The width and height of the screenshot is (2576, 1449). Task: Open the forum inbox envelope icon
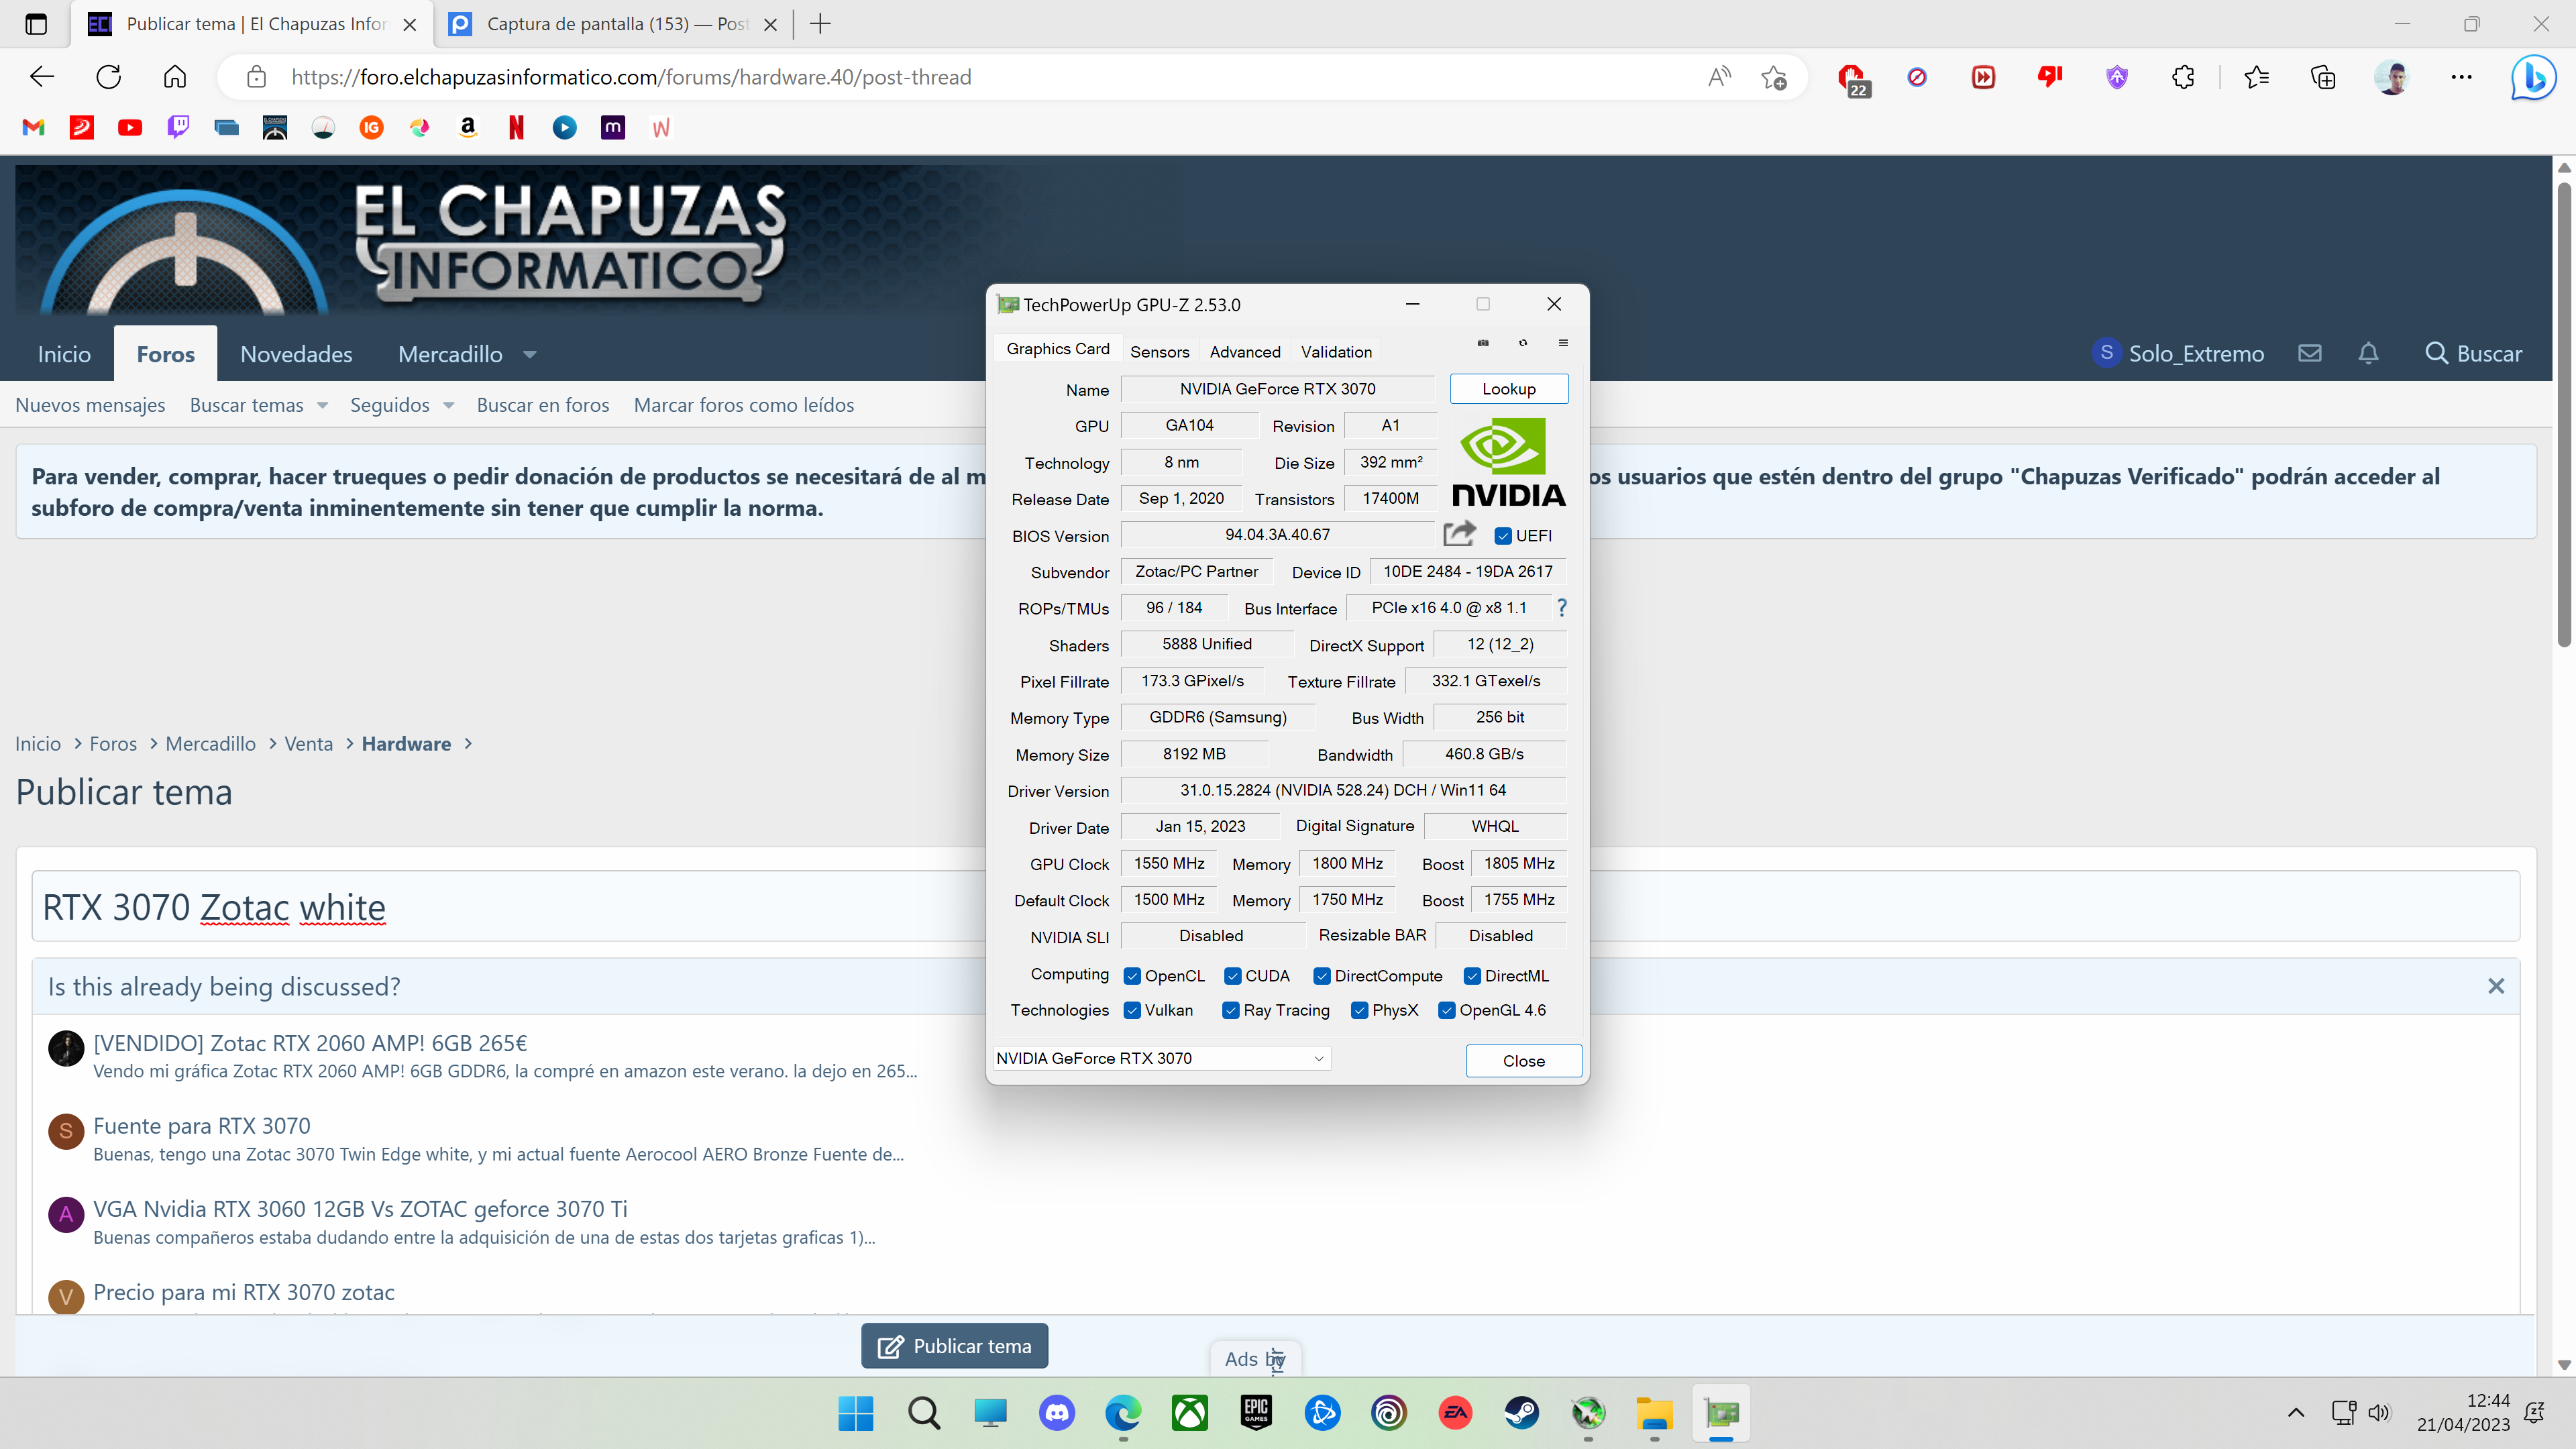pos(2310,353)
